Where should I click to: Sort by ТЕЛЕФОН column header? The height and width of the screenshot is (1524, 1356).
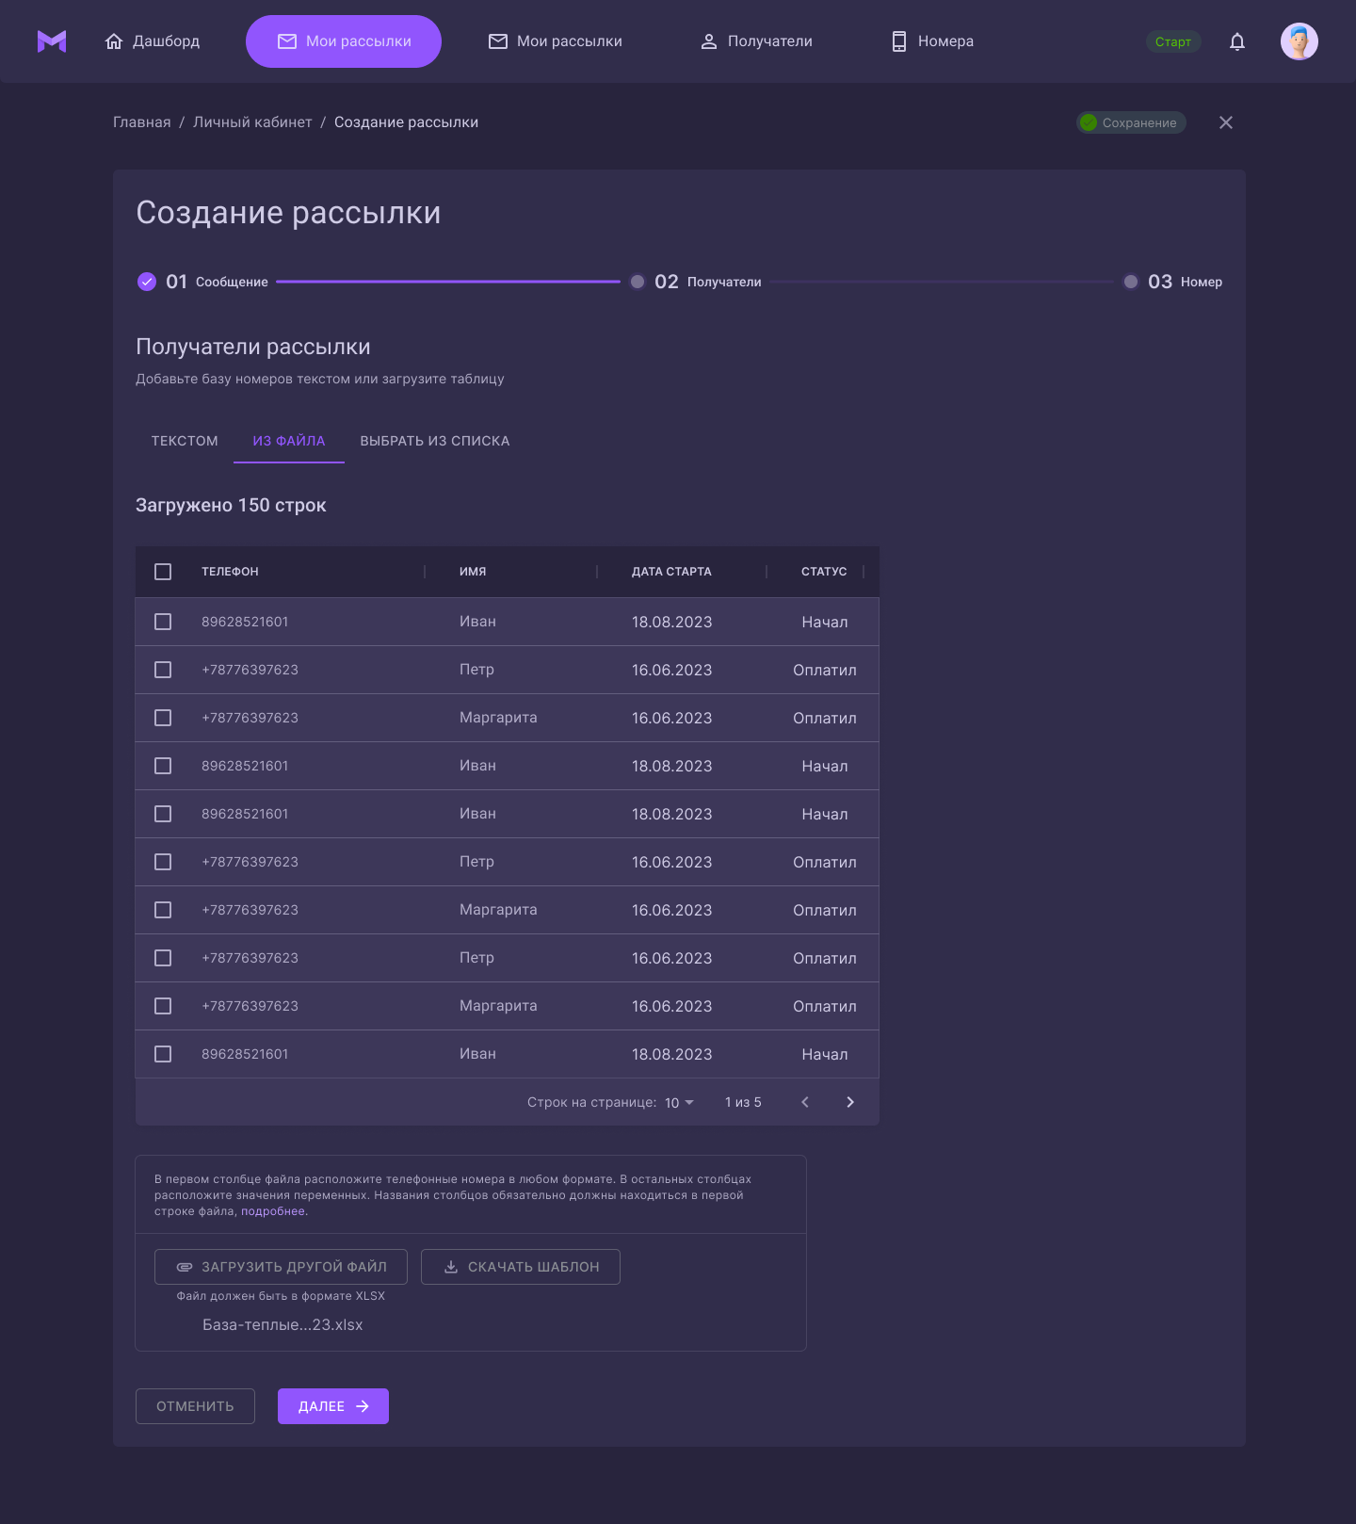click(x=230, y=572)
